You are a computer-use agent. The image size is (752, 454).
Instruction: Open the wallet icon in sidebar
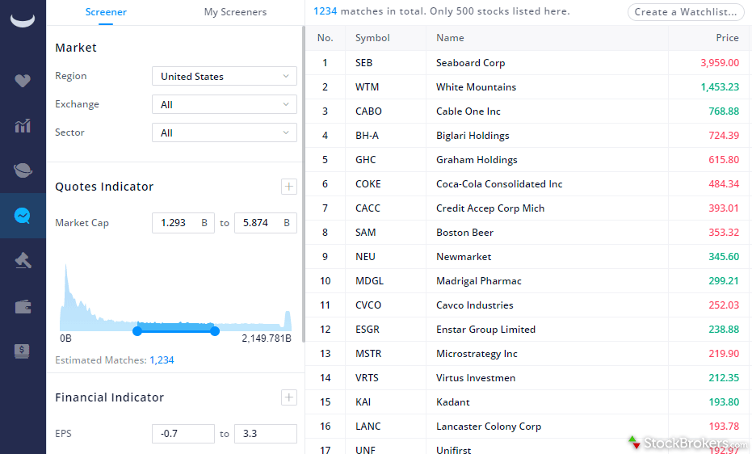pyautogui.click(x=23, y=307)
